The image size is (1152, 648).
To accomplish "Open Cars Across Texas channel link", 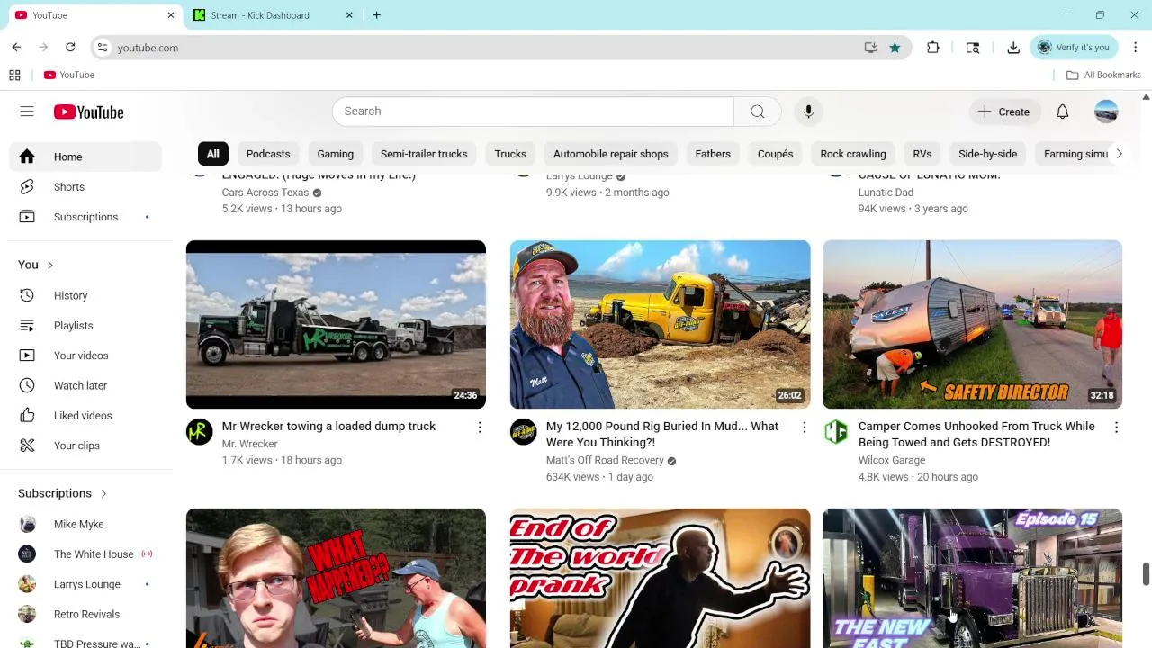I will pyautogui.click(x=265, y=192).
